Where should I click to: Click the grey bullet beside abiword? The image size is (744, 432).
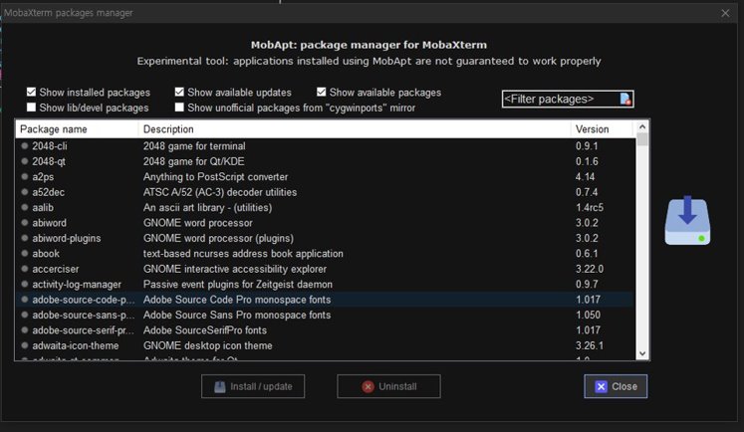25,223
